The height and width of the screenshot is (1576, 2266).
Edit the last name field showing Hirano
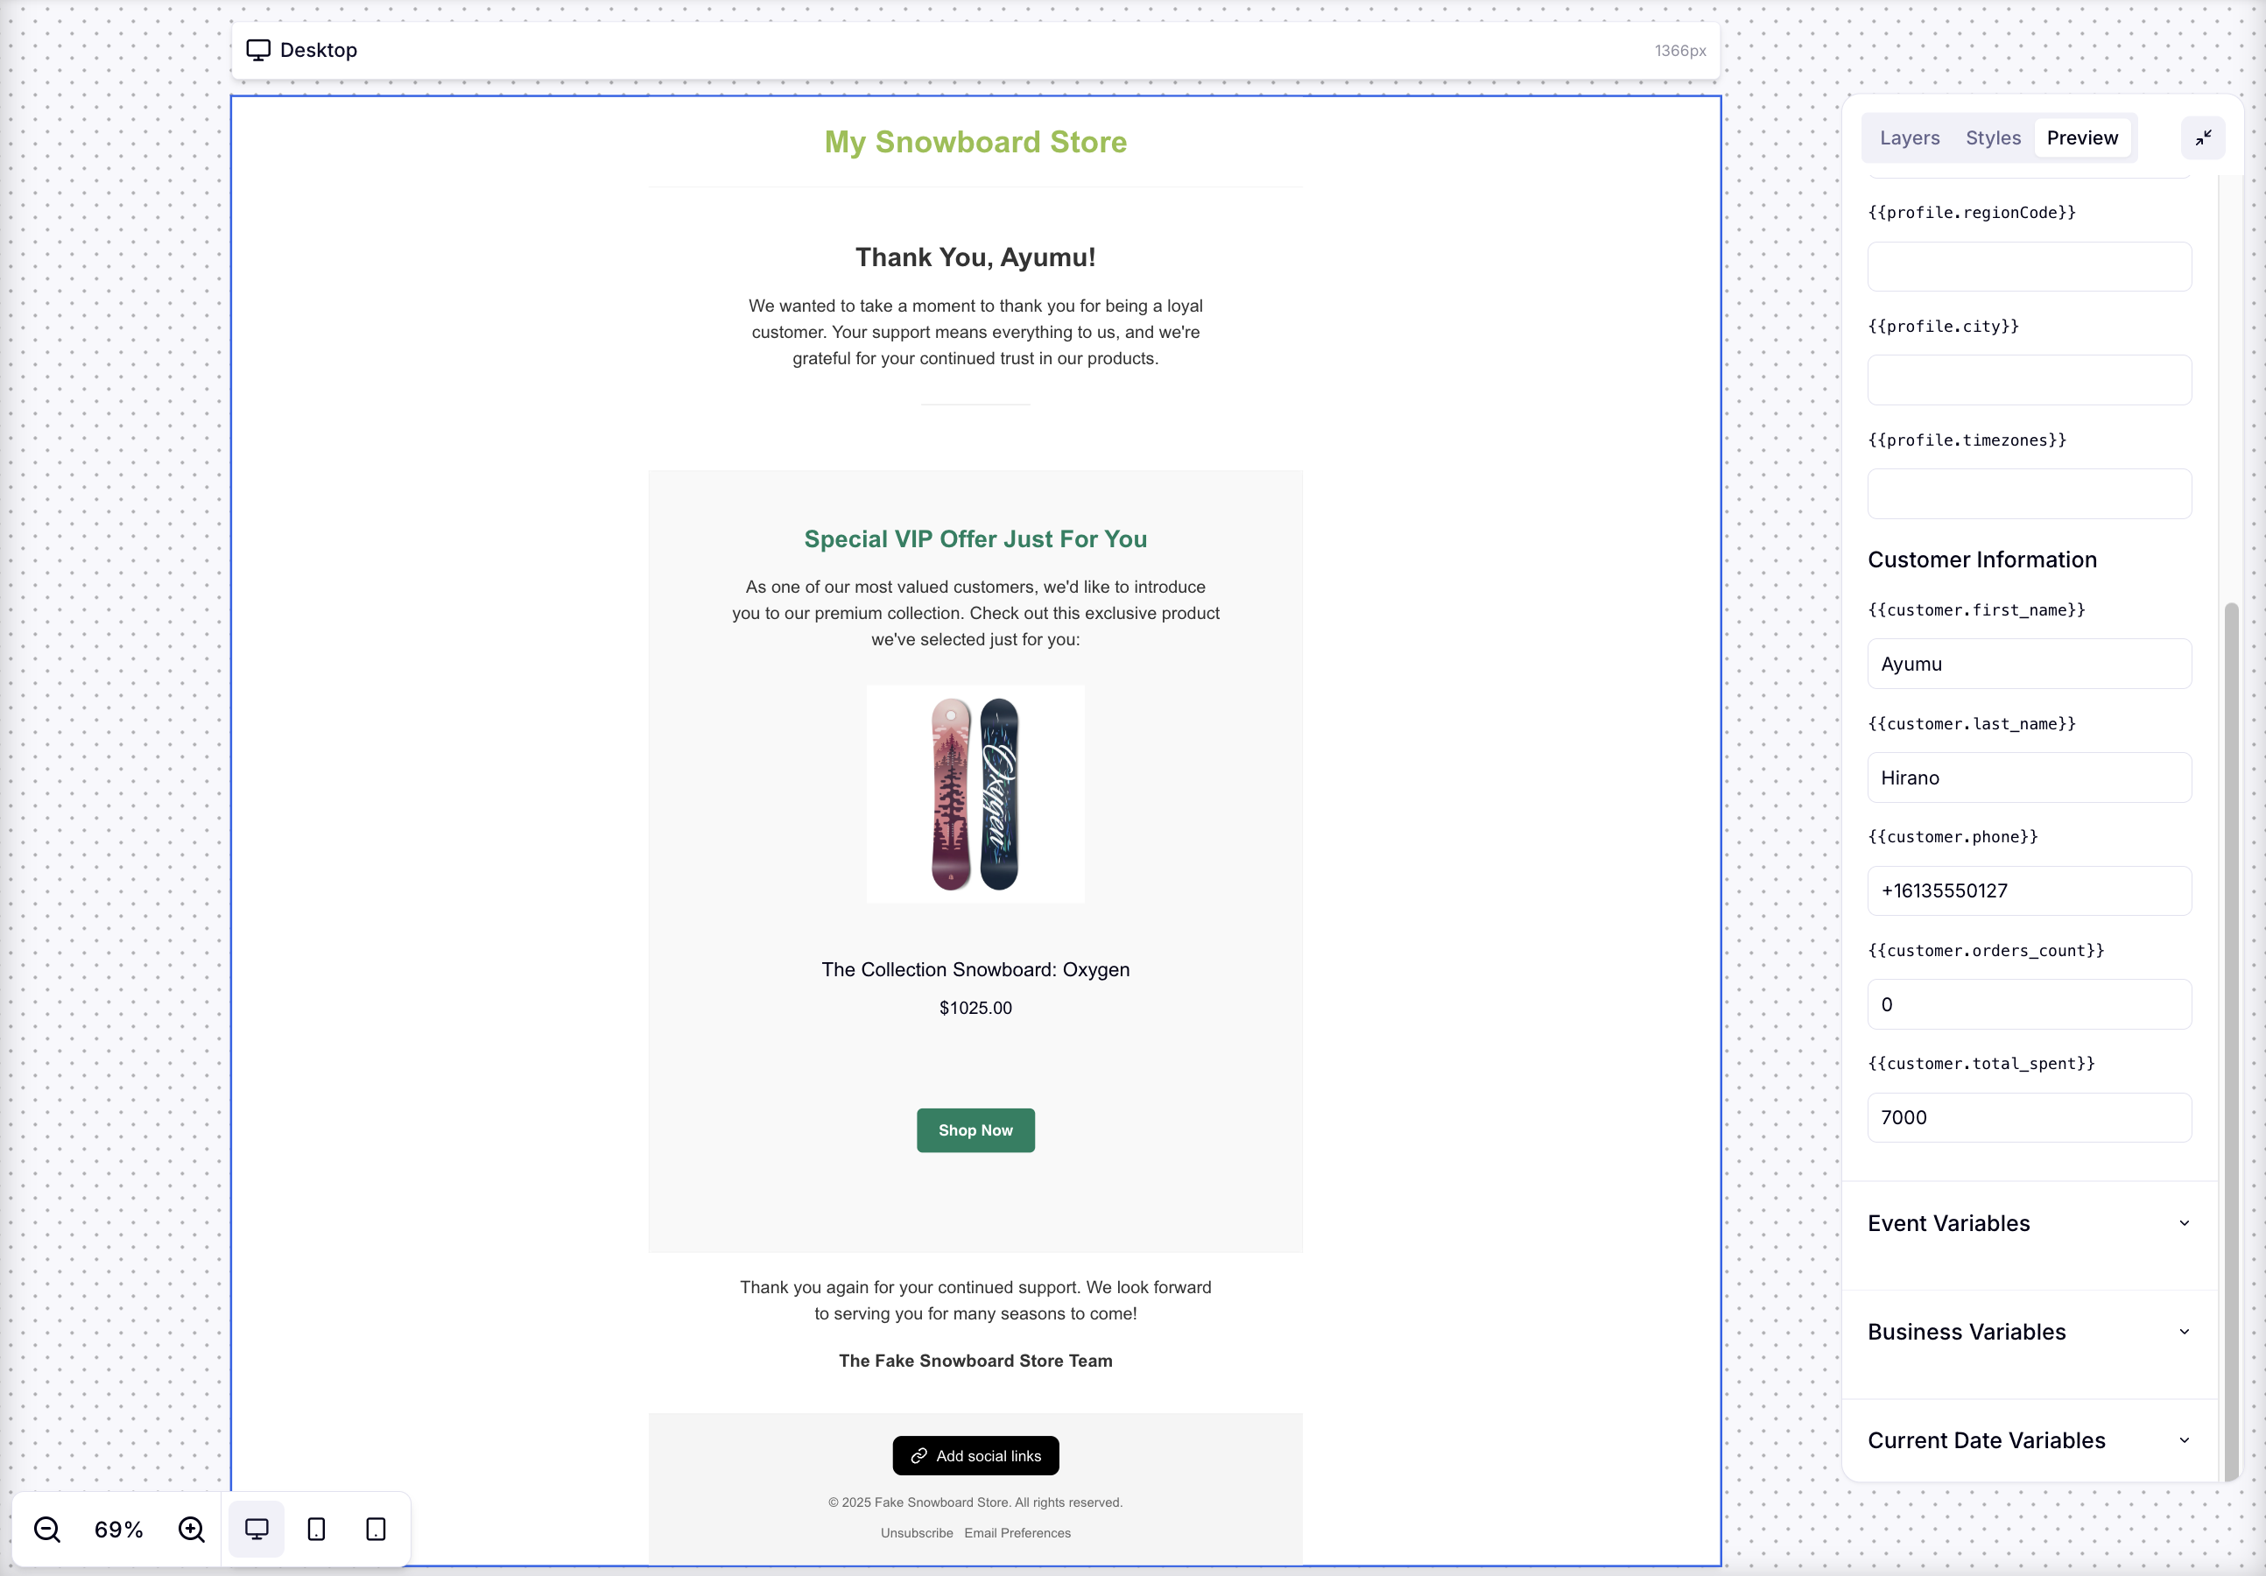click(x=2029, y=777)
